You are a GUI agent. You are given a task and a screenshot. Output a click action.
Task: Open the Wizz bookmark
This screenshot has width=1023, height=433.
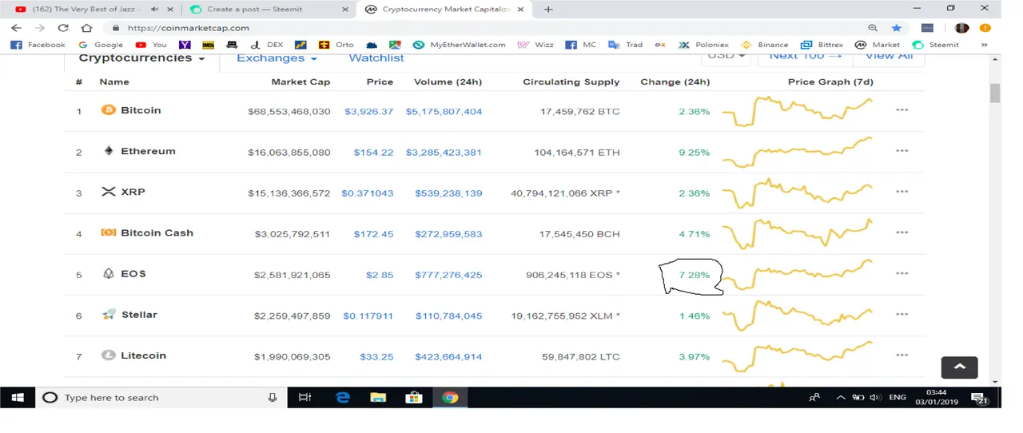pyautogui.click(x=535, y=45)
